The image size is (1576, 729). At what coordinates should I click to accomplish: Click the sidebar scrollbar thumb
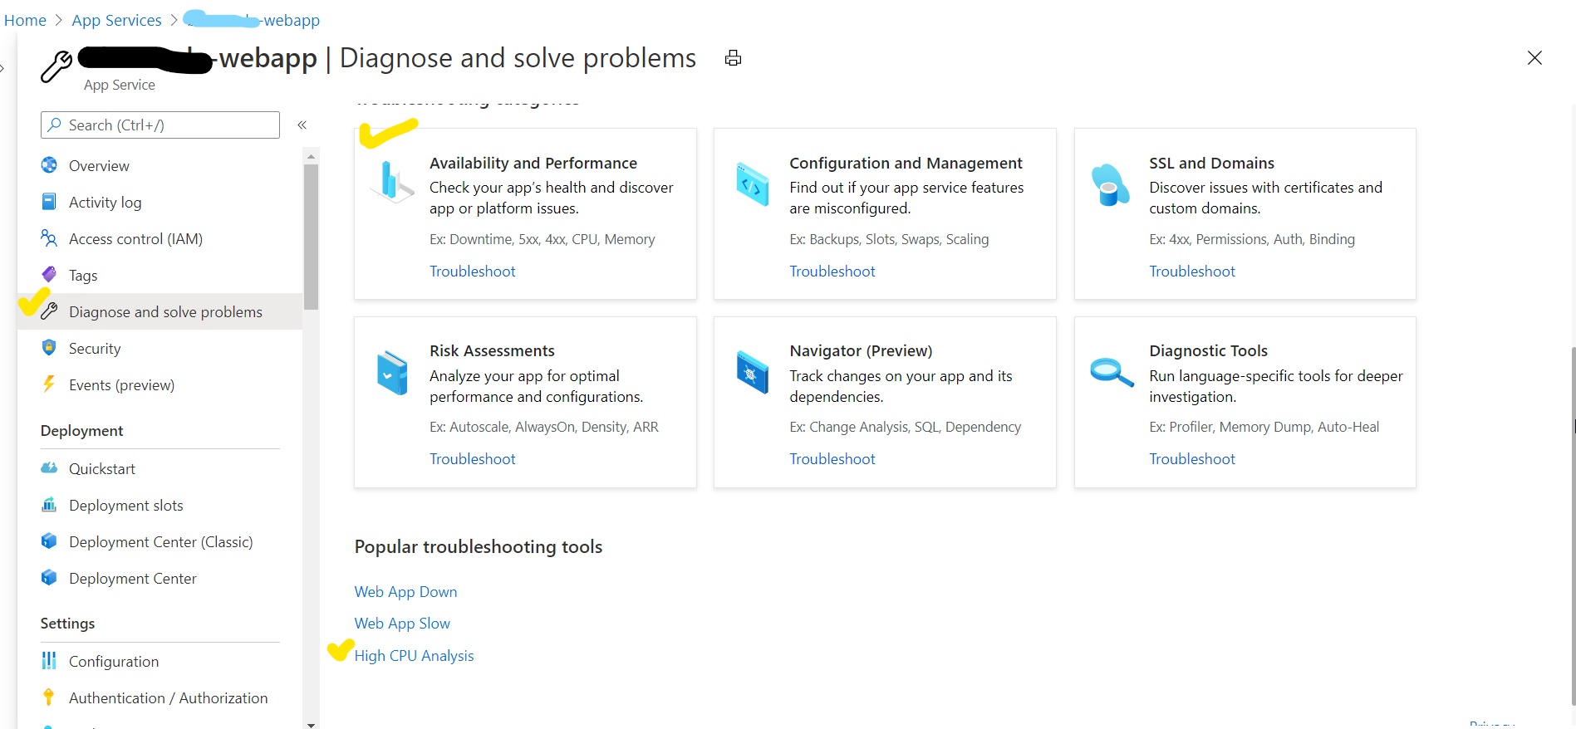coord(311,237)
